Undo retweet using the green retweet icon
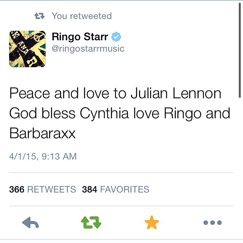The image size is (243, 243). click(91, 222)
